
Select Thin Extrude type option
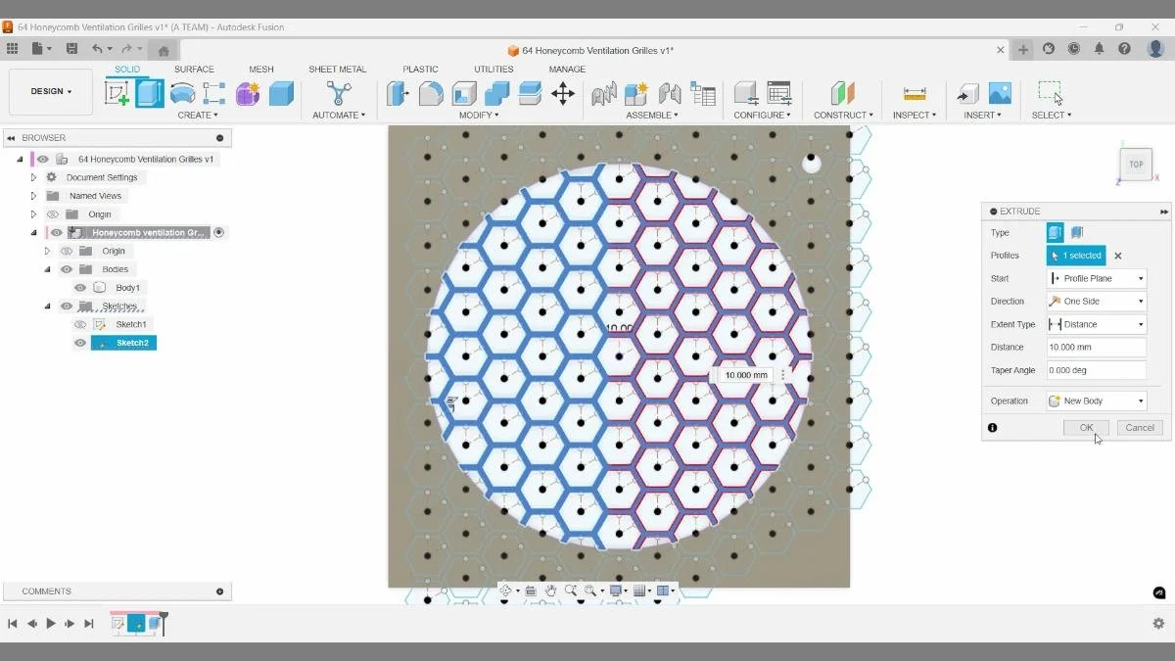[1077, 233]
